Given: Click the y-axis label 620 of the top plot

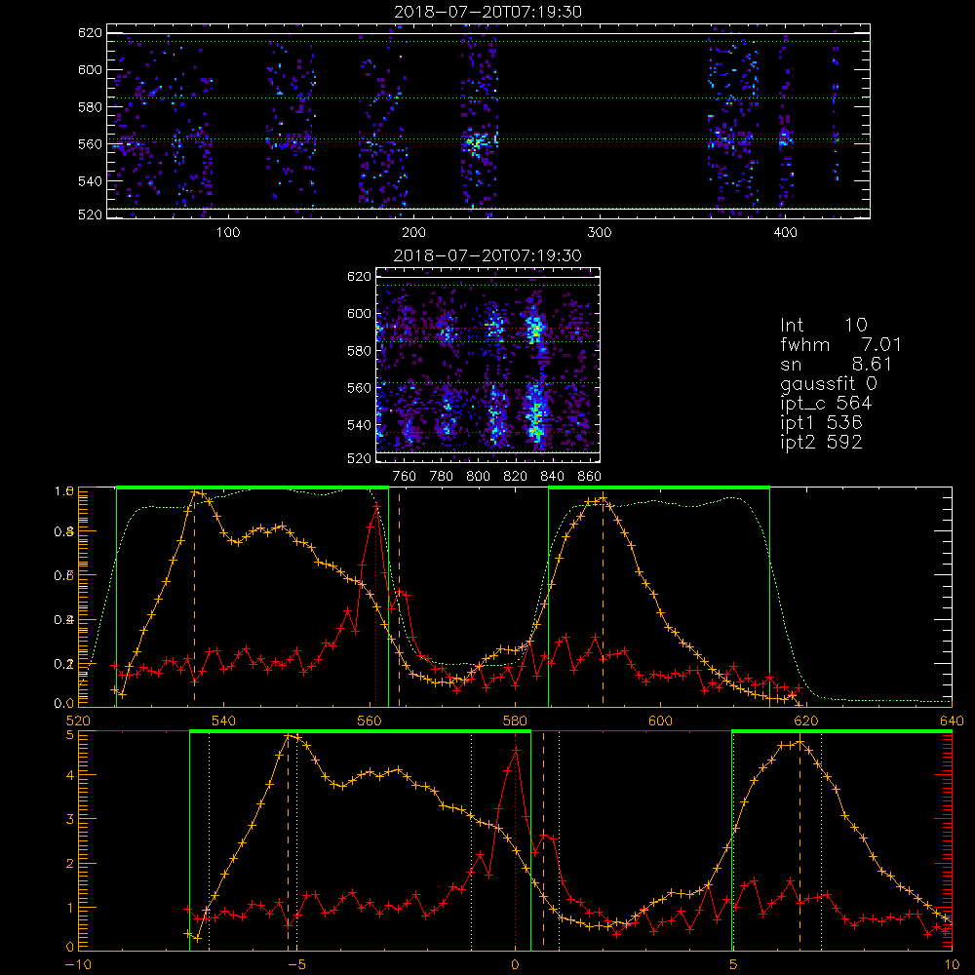Looking at the screenshot, I should tap(90, 32).
